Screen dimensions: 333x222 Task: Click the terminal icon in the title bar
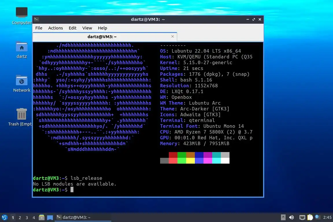36,19
